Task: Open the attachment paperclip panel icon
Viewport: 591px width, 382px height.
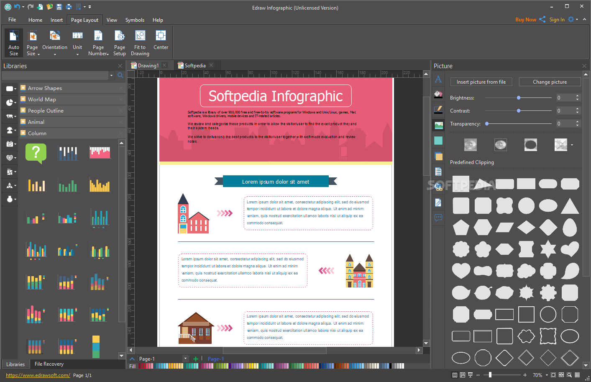Action: tap(438, 203)
